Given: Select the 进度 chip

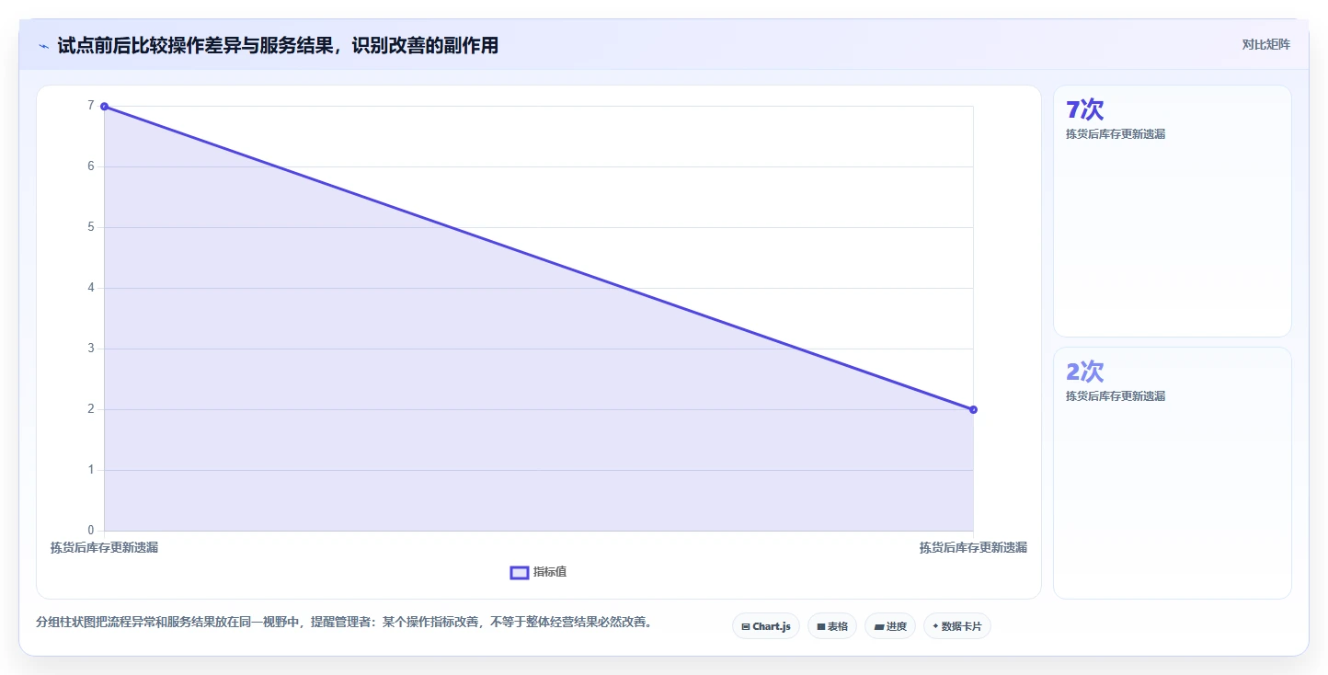Looking at the screenshot, I should click(x=890, y=626).
